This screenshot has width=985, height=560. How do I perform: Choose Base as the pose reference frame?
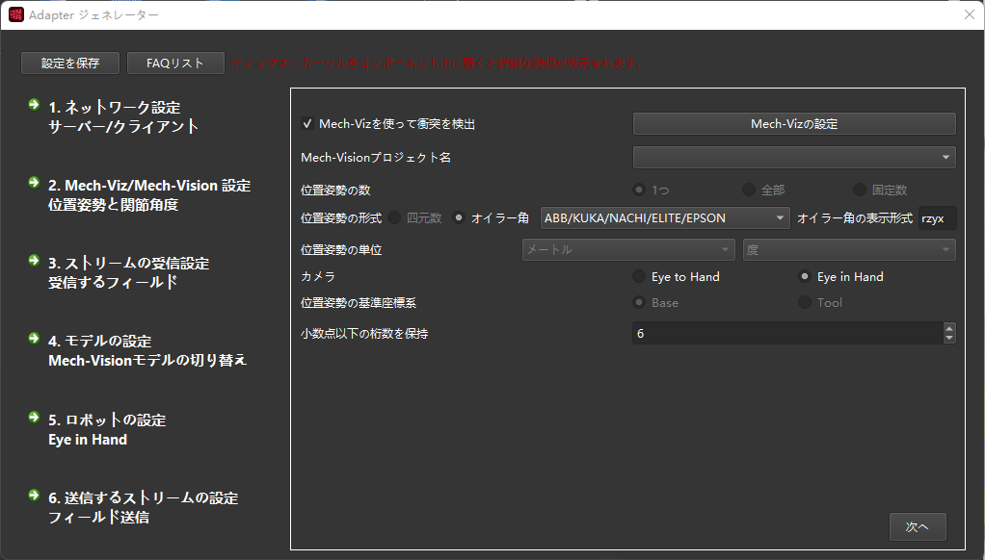(x=639, y=302)
